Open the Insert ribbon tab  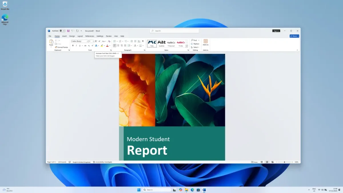point(64,36)
